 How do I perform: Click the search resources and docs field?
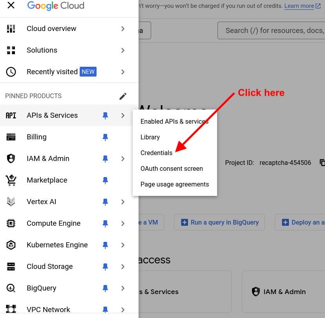tap(271, 31)
